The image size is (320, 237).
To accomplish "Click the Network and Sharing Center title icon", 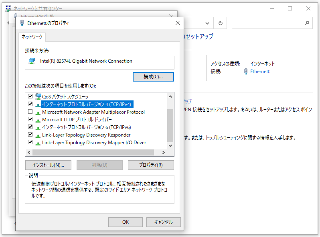I will [x=8, y=8].
